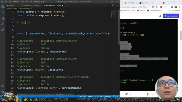
Task: Bookmark this page with the star icon
Action: pos(157,7)
